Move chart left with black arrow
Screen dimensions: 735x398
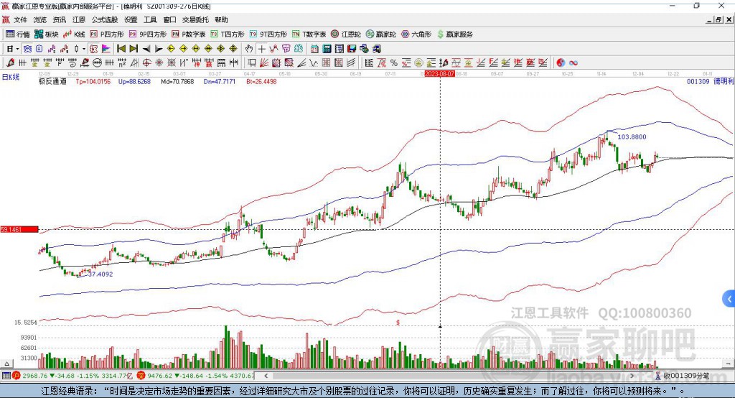coord(146,49)
